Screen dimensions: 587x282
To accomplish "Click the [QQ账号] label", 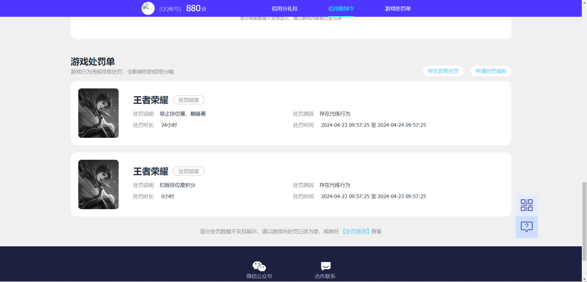I will tap(170, 9).
